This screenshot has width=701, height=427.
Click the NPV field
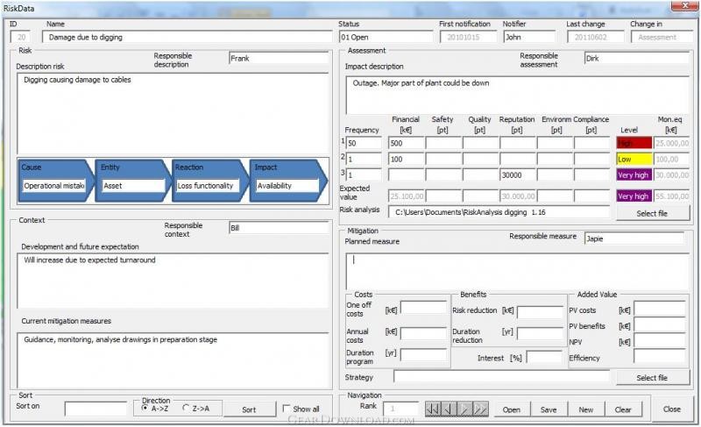[660, 341]
